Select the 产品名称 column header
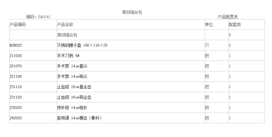The width and height of the screenshot is (272, 137). coord(65,24)
